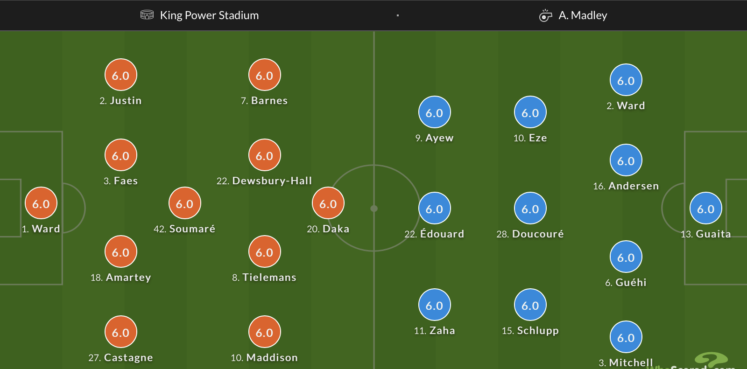Click Eze's blue player marker

pos(530,112)
